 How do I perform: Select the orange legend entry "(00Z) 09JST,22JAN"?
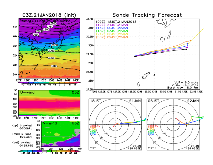[x=112, y=37]
